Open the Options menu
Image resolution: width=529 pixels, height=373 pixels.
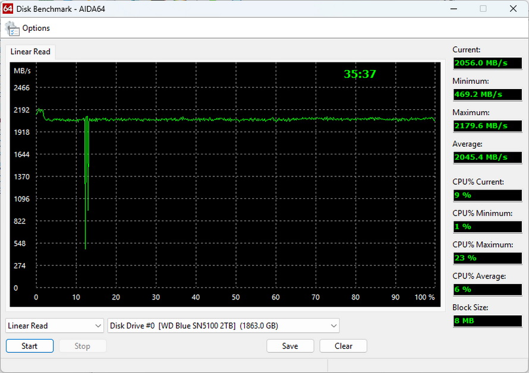36,29
